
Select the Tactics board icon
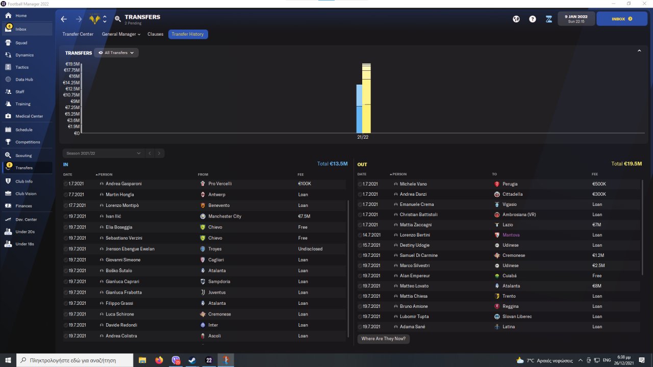pyautogui.click(x=8, y=67)
